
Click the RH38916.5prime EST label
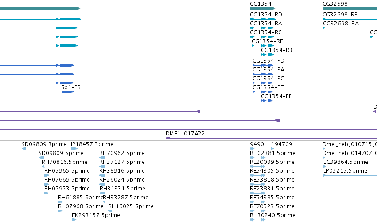point(122,171)
